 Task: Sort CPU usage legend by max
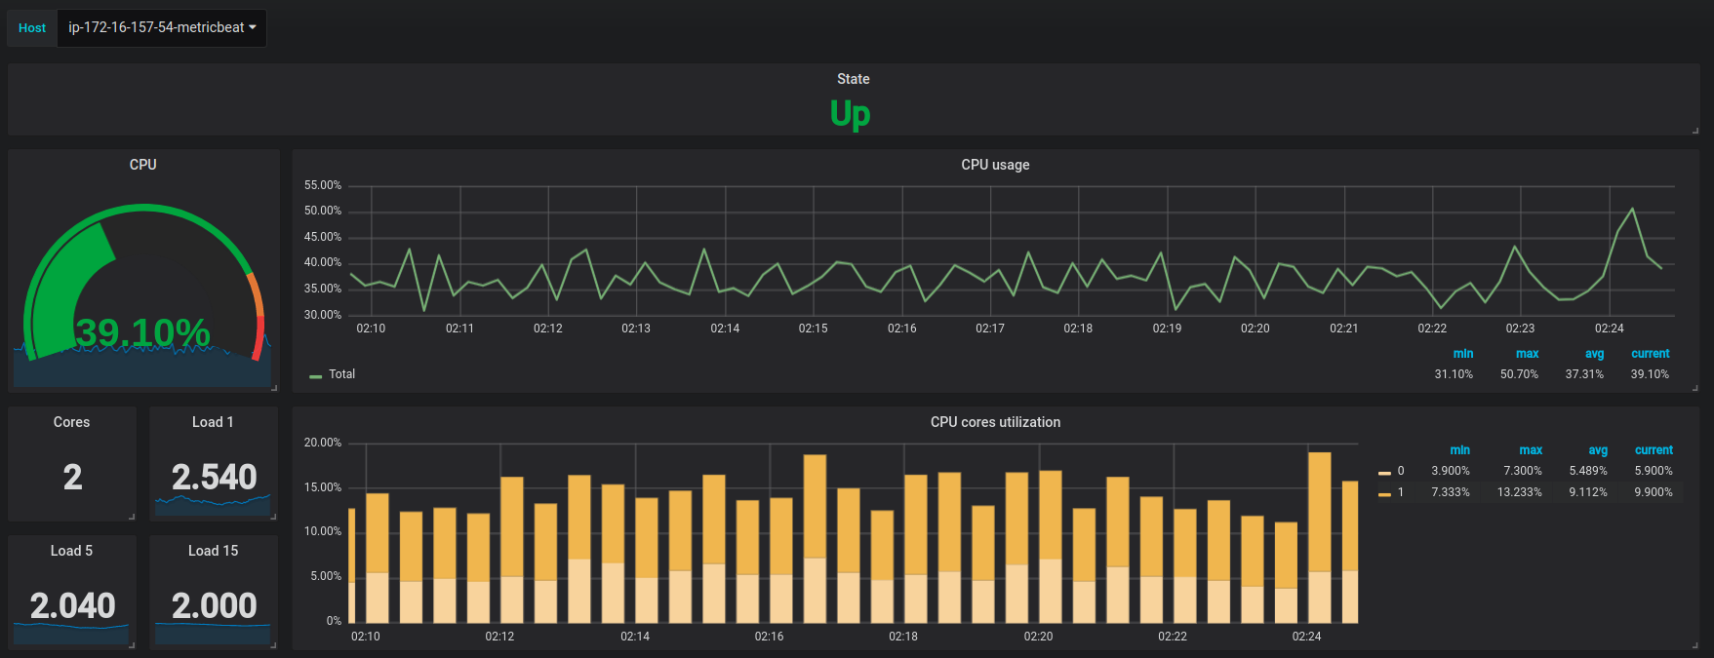tap(1527, 354)
